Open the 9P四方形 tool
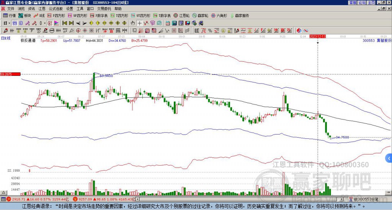392x210 pixels. (x=78, y=15)
